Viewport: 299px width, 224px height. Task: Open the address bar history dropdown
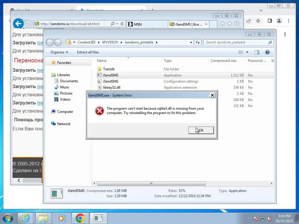(191, 43)
